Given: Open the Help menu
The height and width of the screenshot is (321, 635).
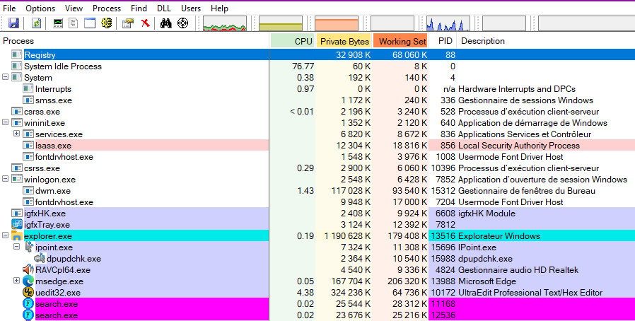Looking at the screenshot, I should click(219, 8).
